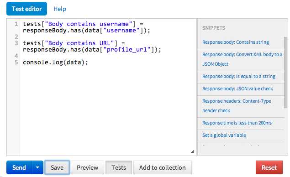Insert 'Response body: JSON value check' snippet
290x177 pixels.
pyautogui.click(x=237, y=88)
